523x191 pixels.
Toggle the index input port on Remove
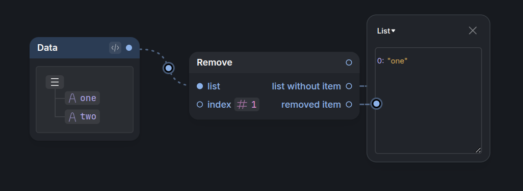pos(200,105)
